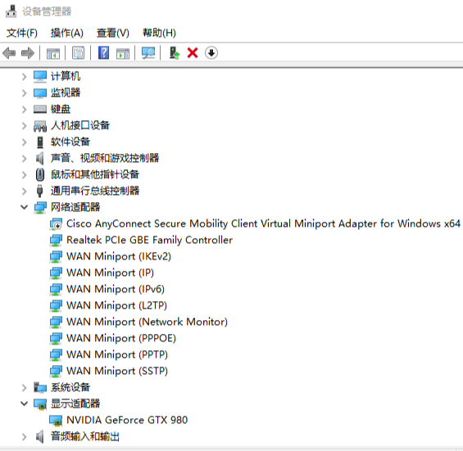
Task: Click the blue Help question-mark icon
Action: pos(103,53)
